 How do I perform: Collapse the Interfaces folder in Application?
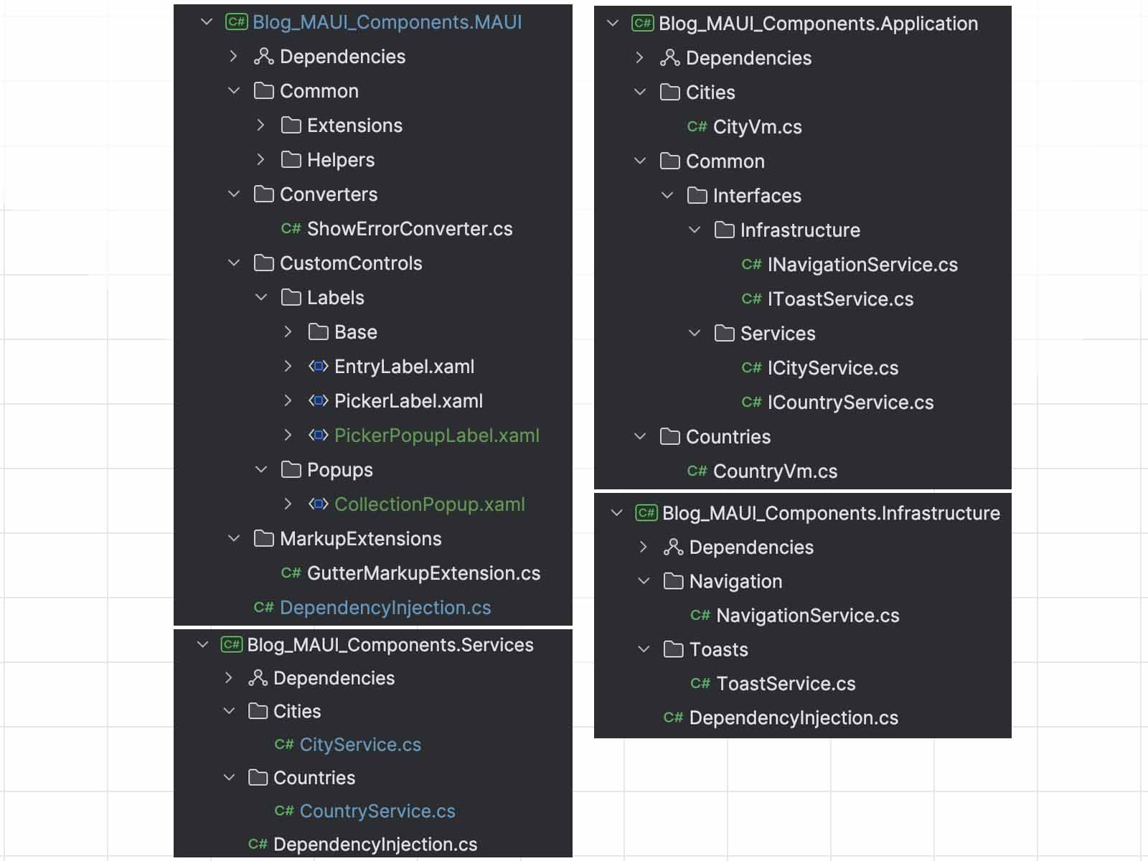pyautogui.click(x=667, y=195)
